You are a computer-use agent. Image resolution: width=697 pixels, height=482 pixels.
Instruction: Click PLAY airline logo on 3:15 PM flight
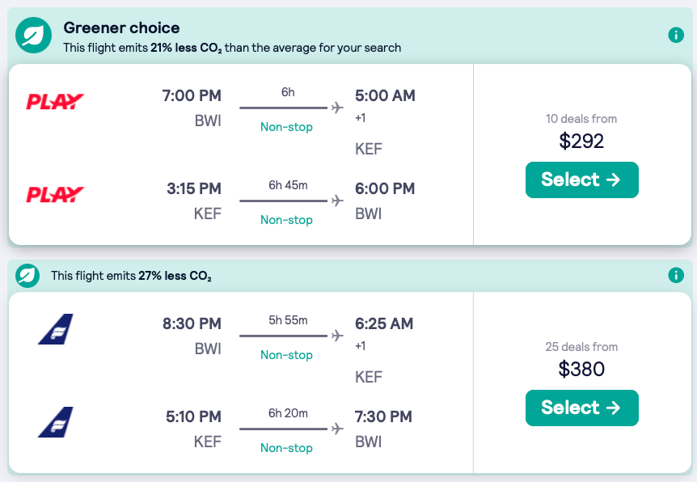pos(55,195)
